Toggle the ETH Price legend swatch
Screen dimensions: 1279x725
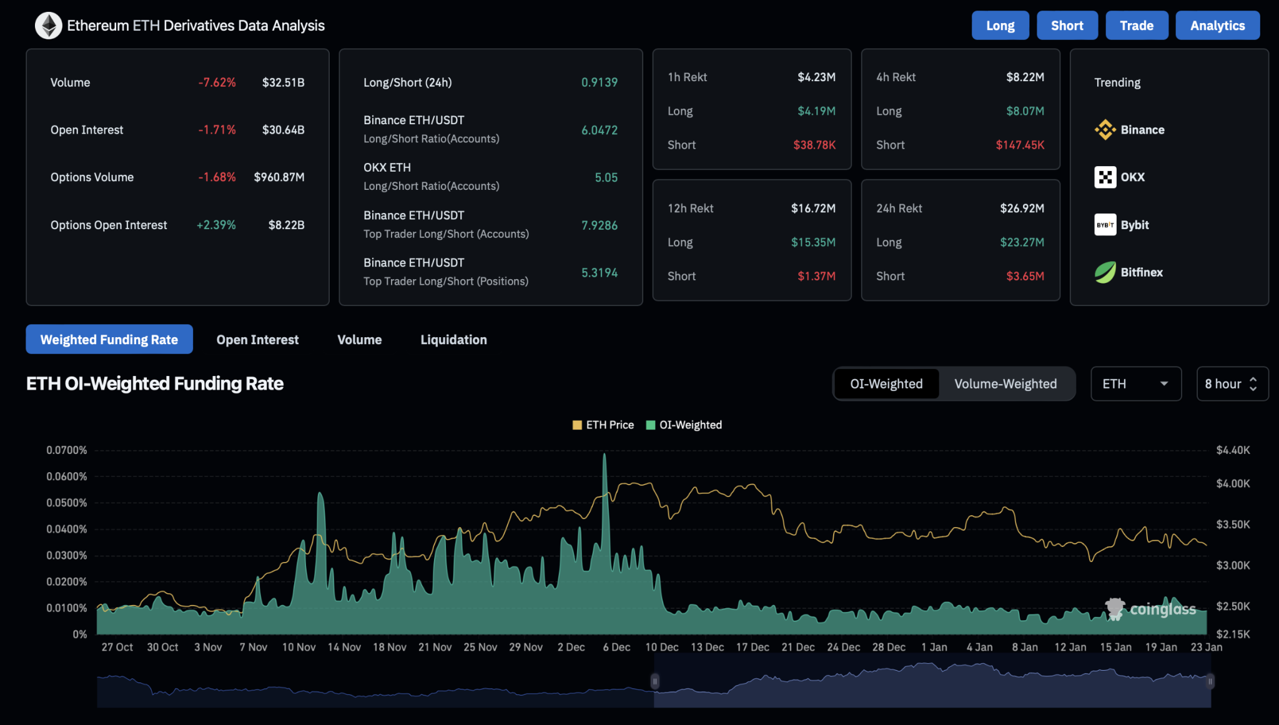[x=577, y=425]
